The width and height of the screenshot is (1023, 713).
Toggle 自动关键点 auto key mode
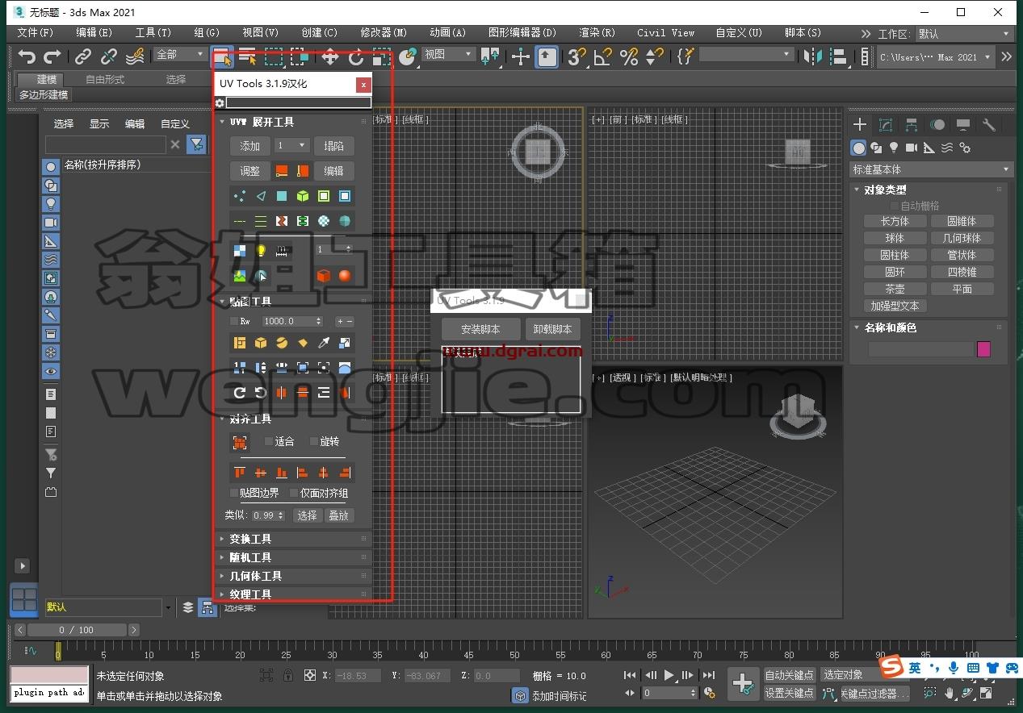(x=790, y=675)
